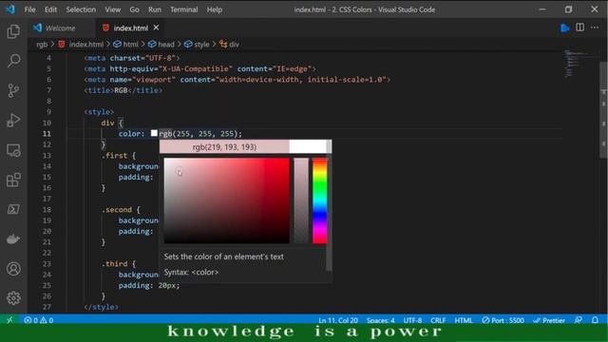Change language mode HTML

coord(464,320)
